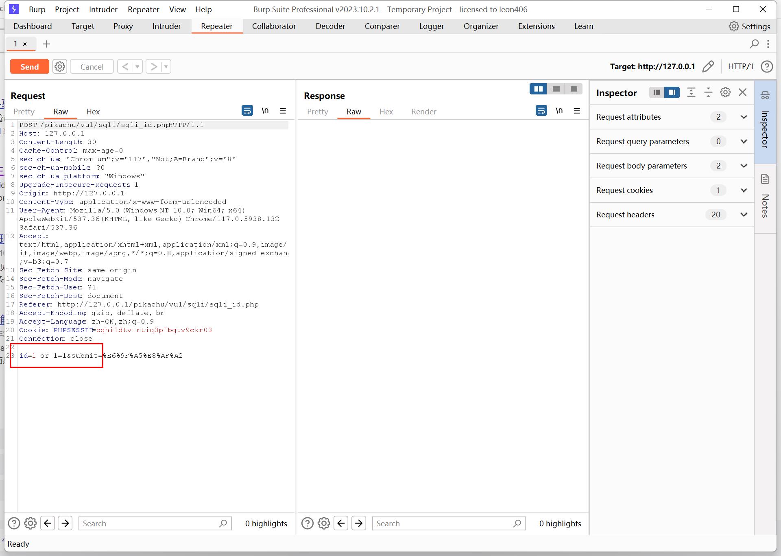Focus the Request search field
Image resolution: width=781 pixels, height=556 pixels.
(155, 523)
